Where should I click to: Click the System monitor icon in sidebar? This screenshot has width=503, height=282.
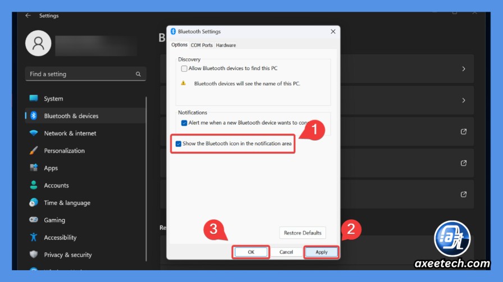(x=34, y=98)
